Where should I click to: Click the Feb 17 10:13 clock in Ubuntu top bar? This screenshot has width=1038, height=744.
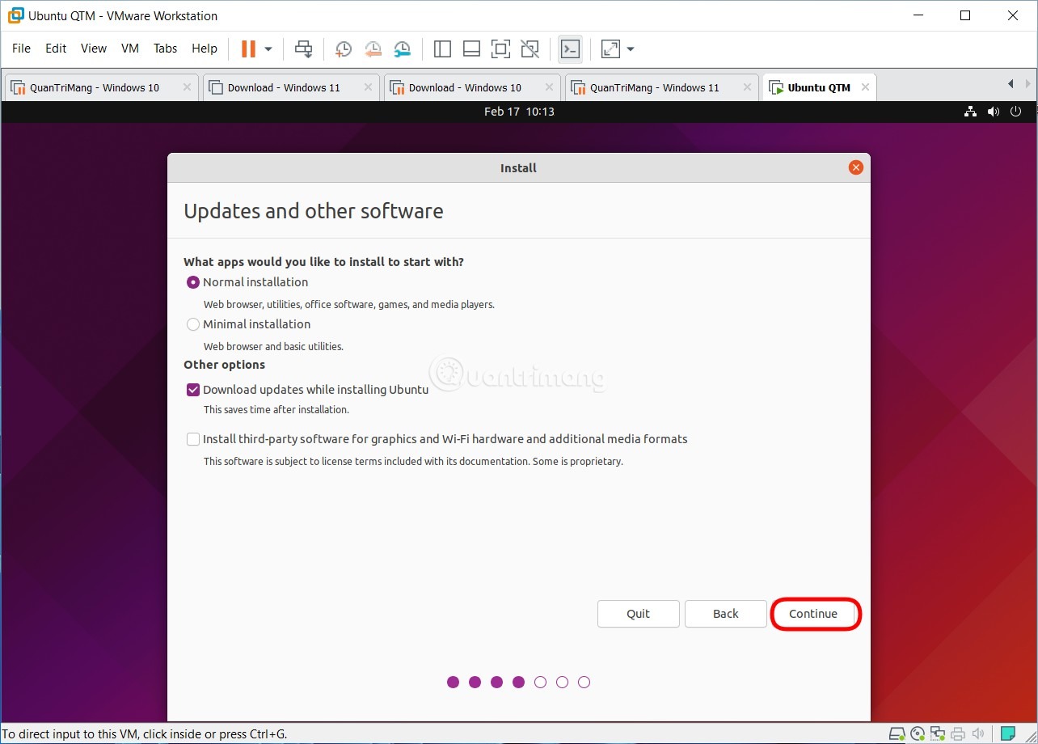pos(519,112)
